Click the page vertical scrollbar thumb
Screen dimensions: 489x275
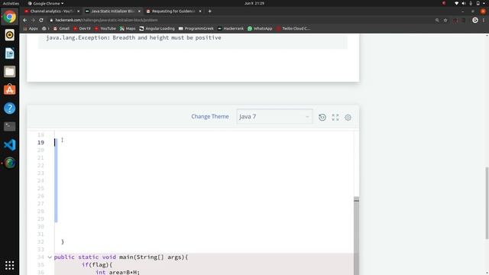tap(487, 203)
